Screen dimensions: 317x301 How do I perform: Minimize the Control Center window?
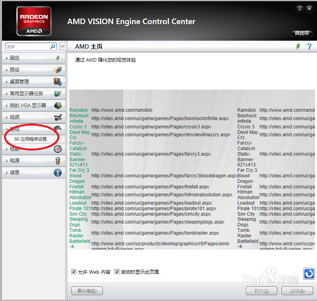[x=300, y=9]
